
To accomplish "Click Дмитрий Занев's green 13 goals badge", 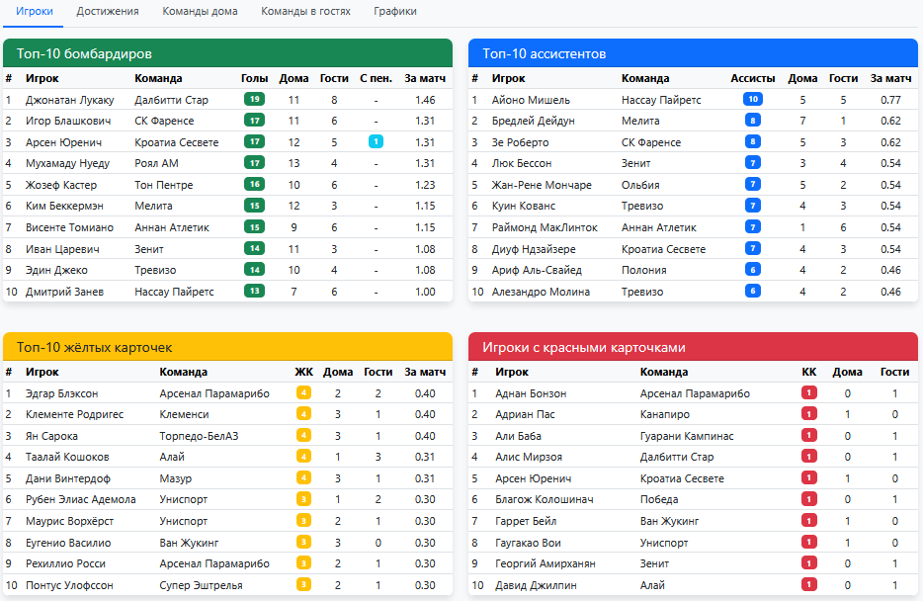I will [x=254, y=291].
